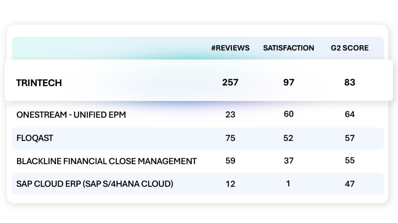
Task: Click BlackLine's G2 score 55
Action: pyautogui.click(x=349, y=161)
